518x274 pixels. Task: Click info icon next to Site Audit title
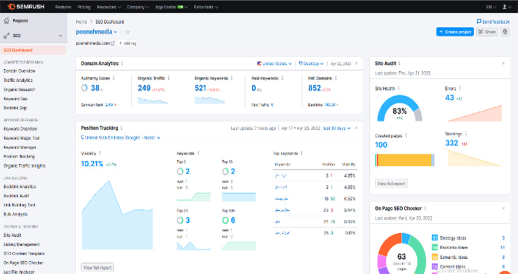click(x=399, y=63)
